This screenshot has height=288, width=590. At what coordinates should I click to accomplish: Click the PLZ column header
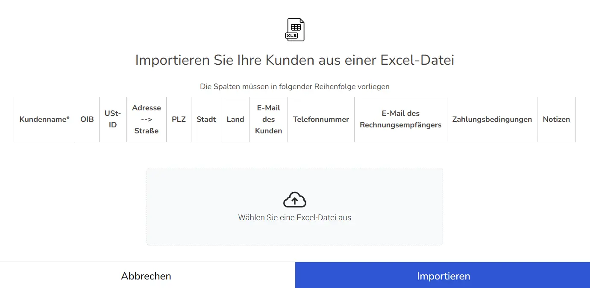[179, 119]
